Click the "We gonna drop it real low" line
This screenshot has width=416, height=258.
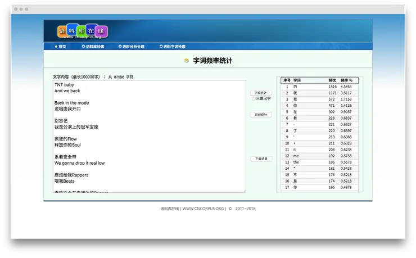point(80,163)
